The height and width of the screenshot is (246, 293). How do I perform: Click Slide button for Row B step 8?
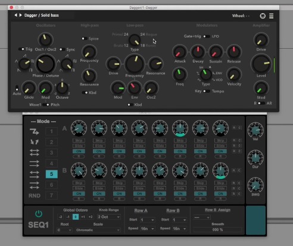point(220,188)
